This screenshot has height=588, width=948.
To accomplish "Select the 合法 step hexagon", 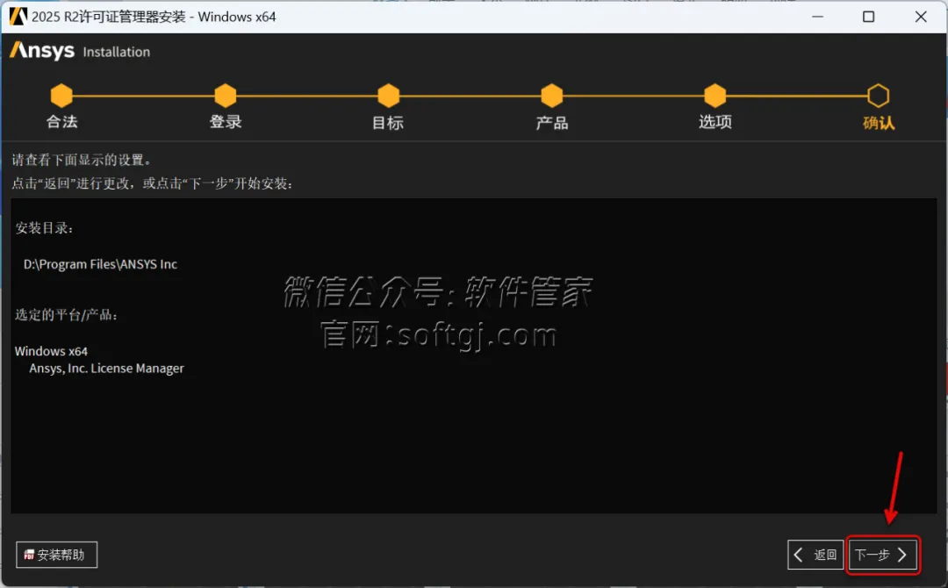I will (x=61, y=96).
